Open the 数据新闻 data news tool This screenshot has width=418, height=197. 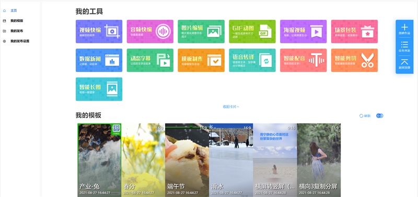pos(99,60)
